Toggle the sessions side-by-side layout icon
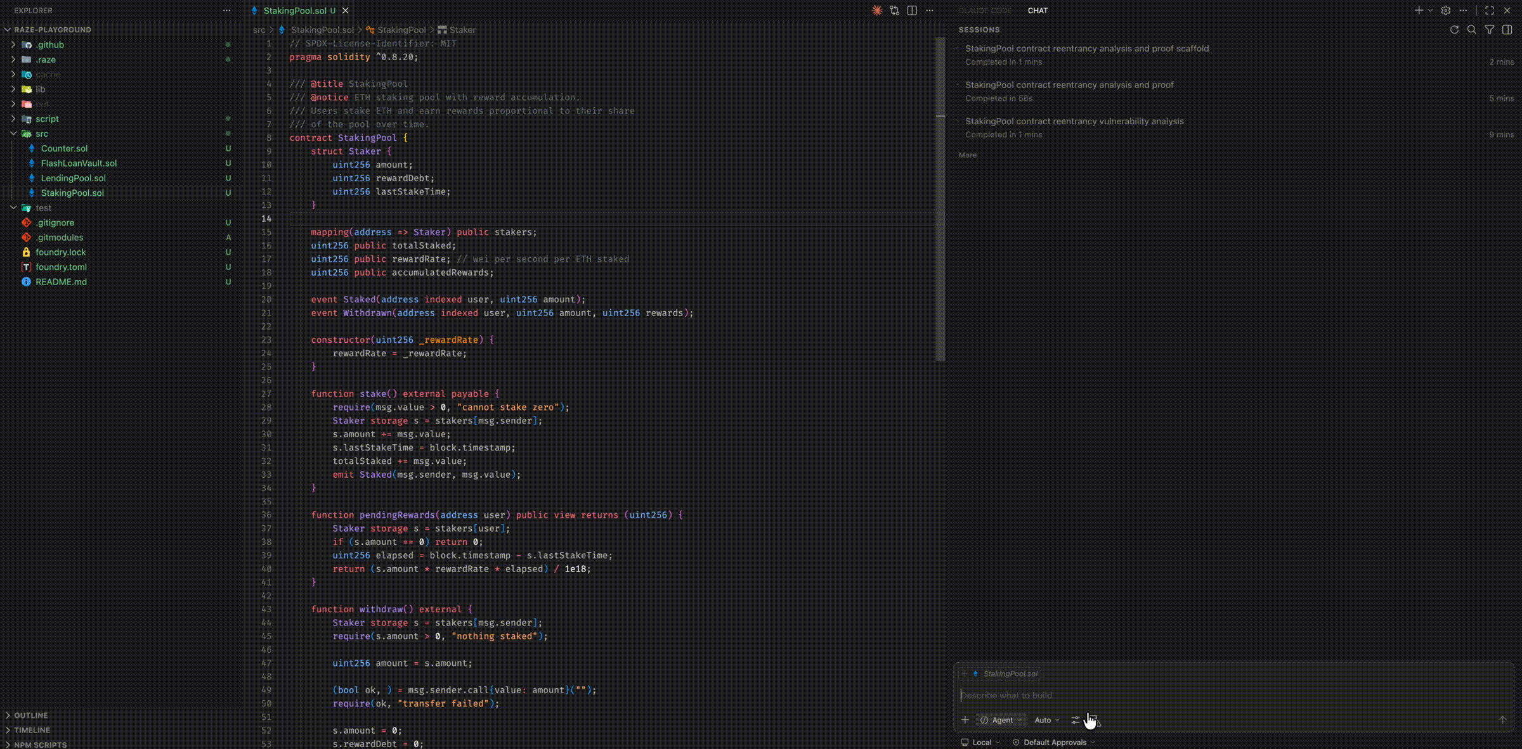This screenshot has width=1522, height=749. tap(1507, 30)
